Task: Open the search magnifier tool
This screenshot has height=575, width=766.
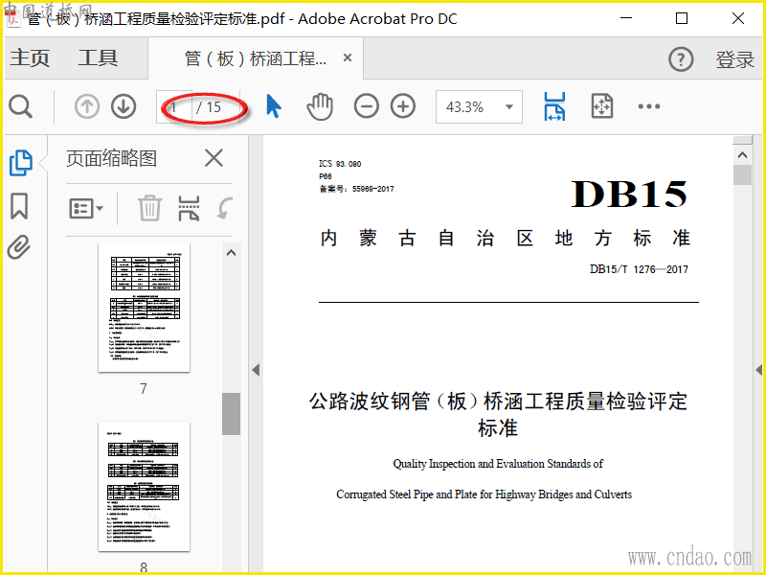Action: pyautogui.click(x=20, y=106)
